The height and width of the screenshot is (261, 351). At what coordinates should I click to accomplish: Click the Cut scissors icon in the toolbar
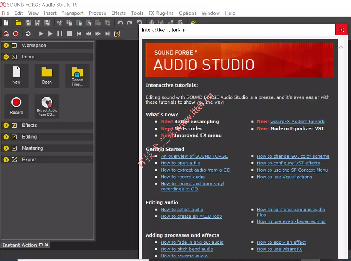59,23
